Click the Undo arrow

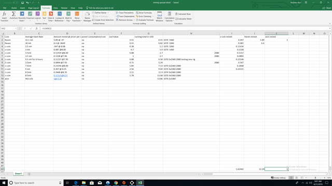[x=27, y=3]
